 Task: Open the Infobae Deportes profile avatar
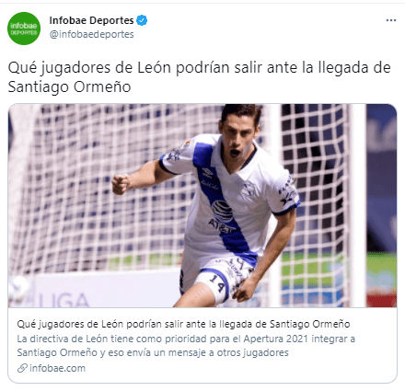pyautogui.click(x=24, y=29)
